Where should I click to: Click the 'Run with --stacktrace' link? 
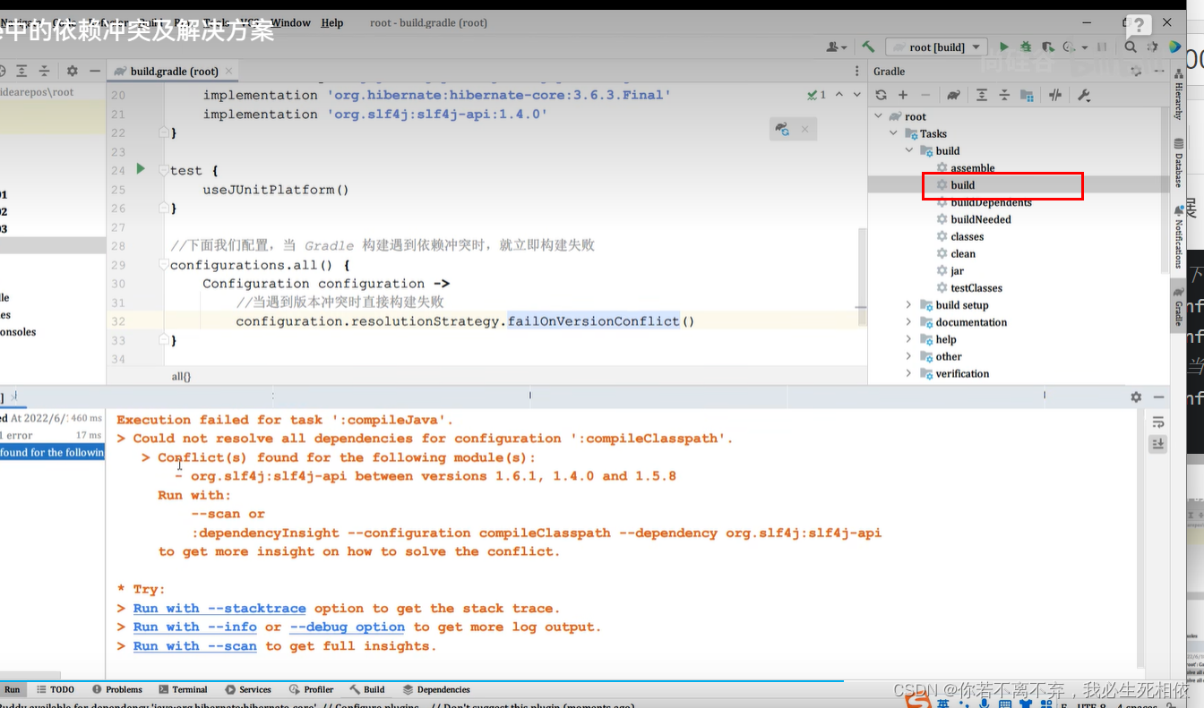tap(219, 609)
